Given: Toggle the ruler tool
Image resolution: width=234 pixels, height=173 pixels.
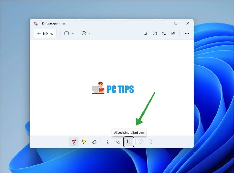Looking at the screenshot, I should pyautogui.click(x=108, y=142).
